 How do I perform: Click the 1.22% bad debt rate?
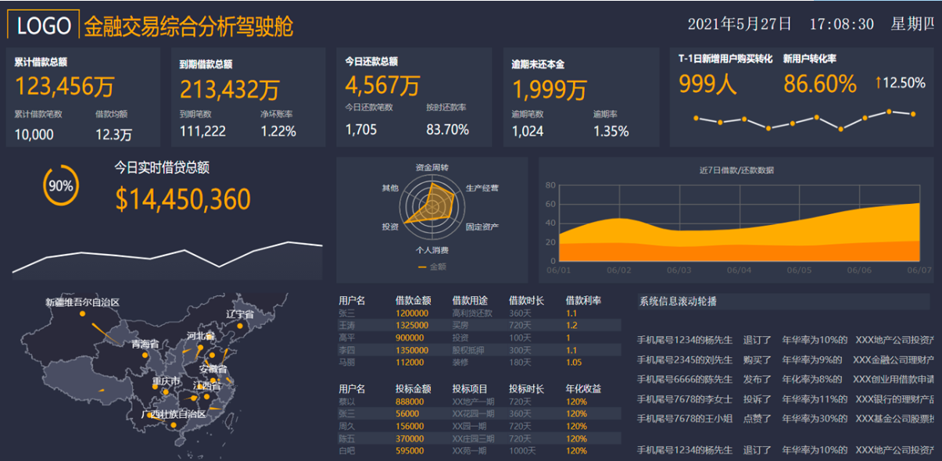click(278, 131)
